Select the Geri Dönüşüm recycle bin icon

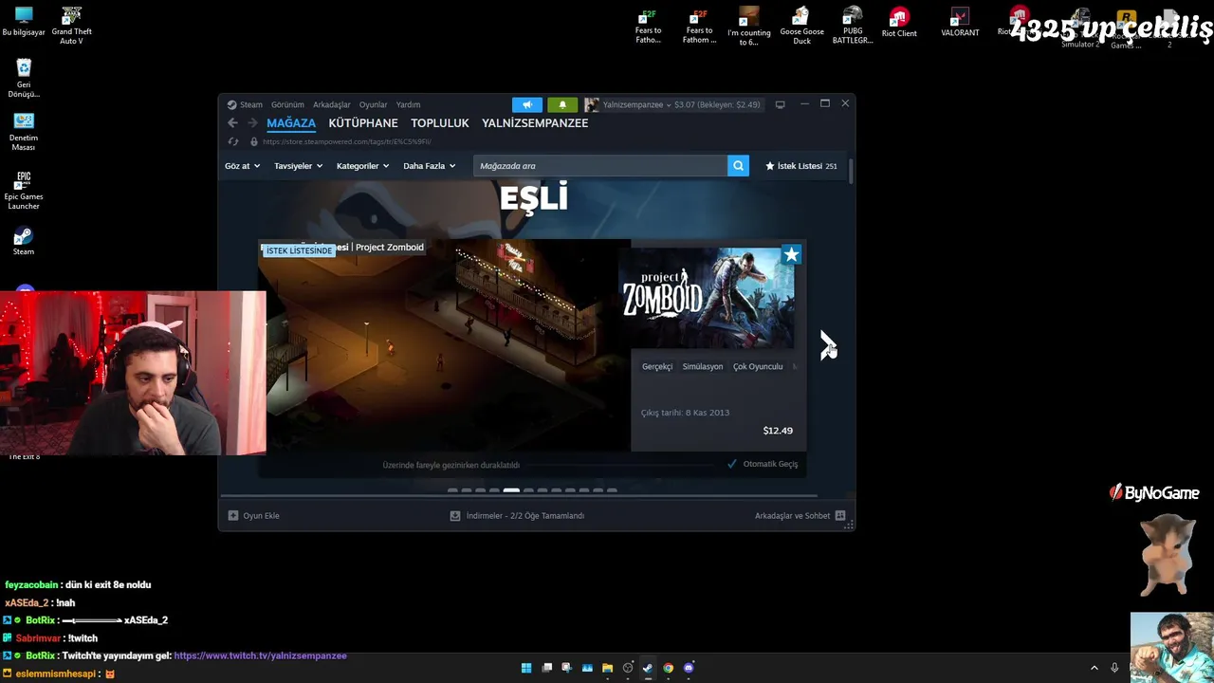pos(24,79)
